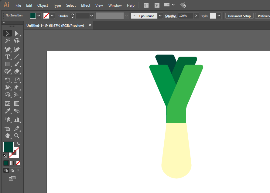270x193 pixels.
Task: Select the Lasso tool
Action: pos(17,41)
